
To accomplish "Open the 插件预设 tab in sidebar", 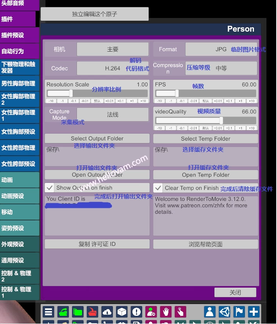I will 20,35.
